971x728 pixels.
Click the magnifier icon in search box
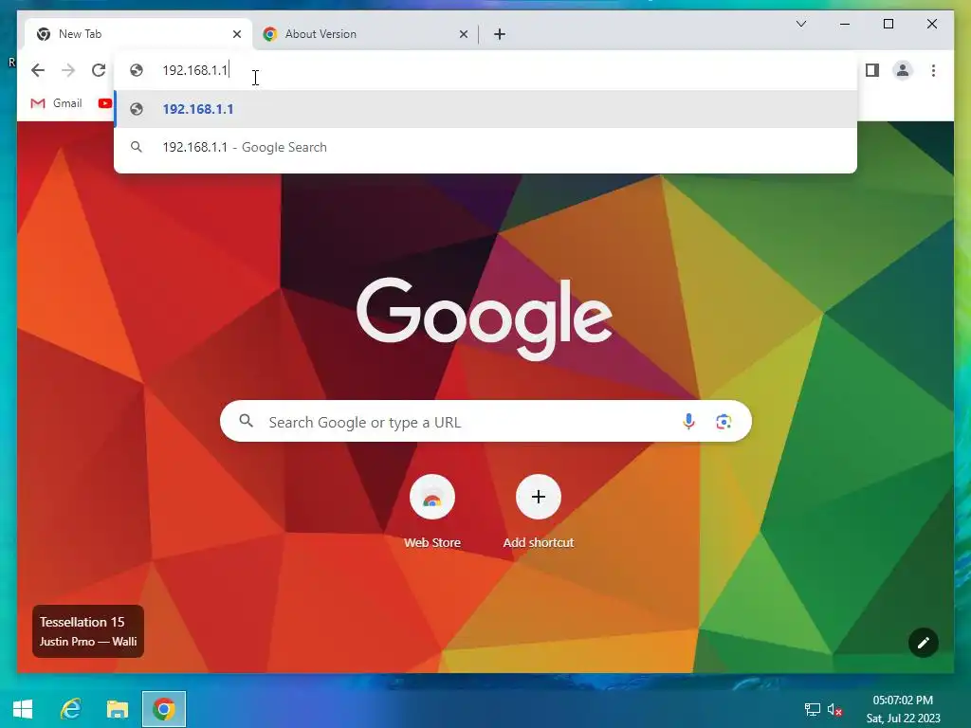pyautogui.click(x=246, y=421)
